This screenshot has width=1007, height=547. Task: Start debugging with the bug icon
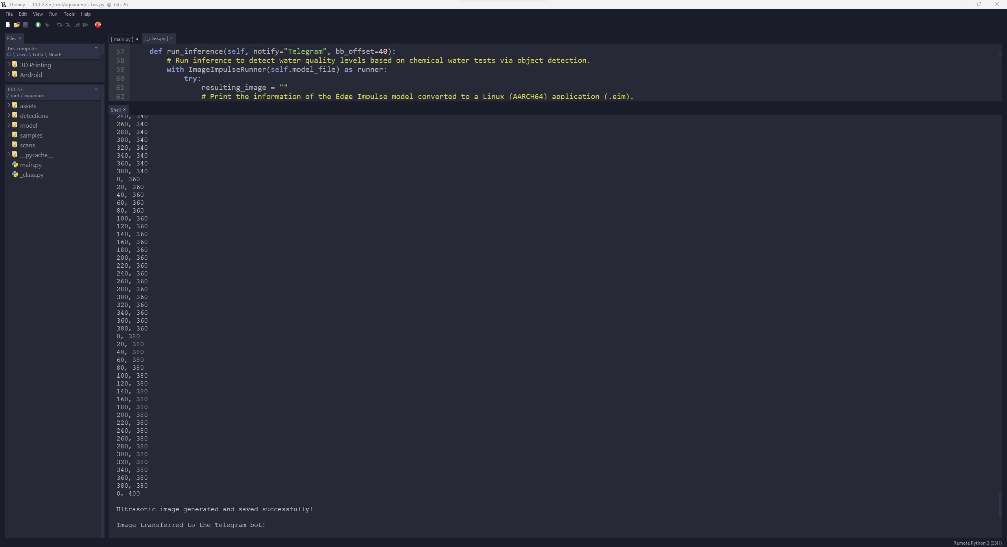pos(47,25)
